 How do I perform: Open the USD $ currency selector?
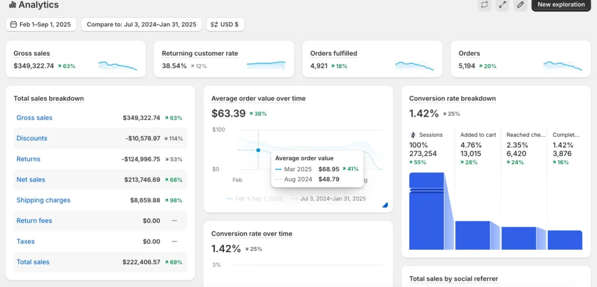(225, 24)
